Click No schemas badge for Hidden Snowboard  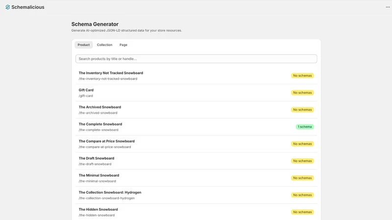(302, 212)
